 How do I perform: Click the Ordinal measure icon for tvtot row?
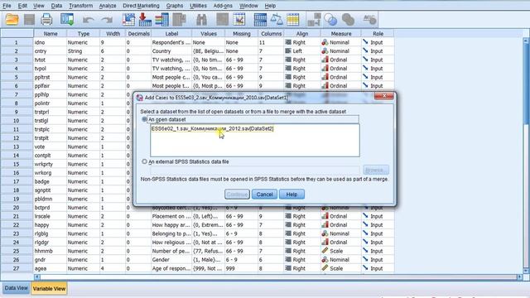[x=325, y=60]
